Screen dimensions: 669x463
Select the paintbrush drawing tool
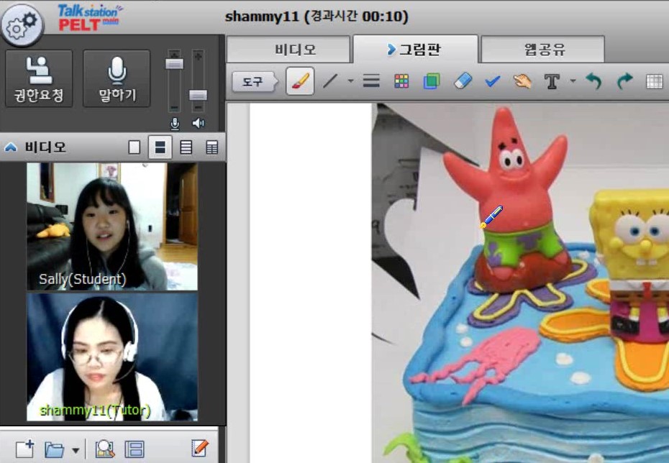300,81
